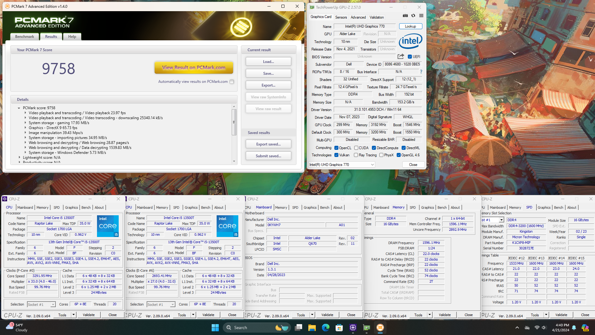Image resolution: width=595 pixels, height=335 pixels.
Task: Click Lookup button in GPU-Z
Action: [410, 26]
